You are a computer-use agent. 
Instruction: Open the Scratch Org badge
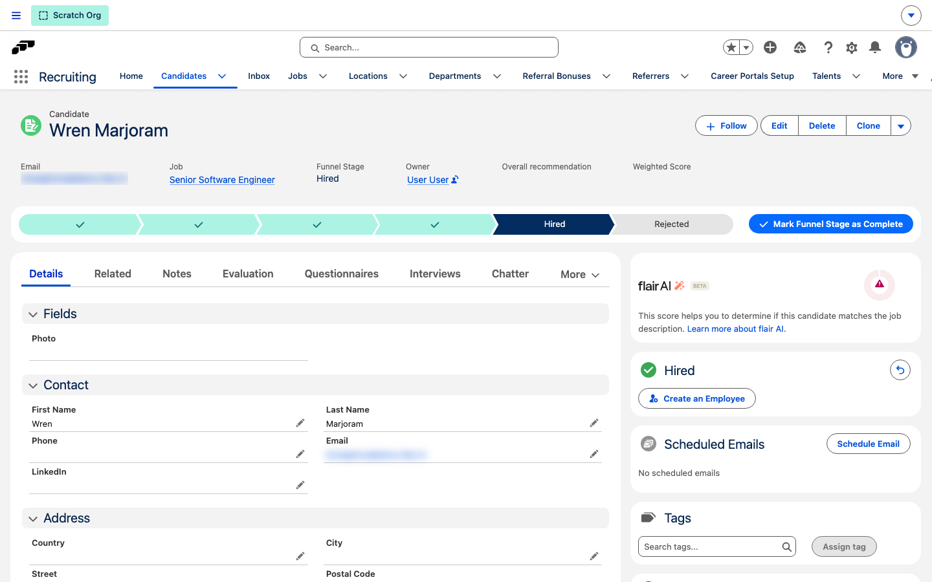point(70,16)
